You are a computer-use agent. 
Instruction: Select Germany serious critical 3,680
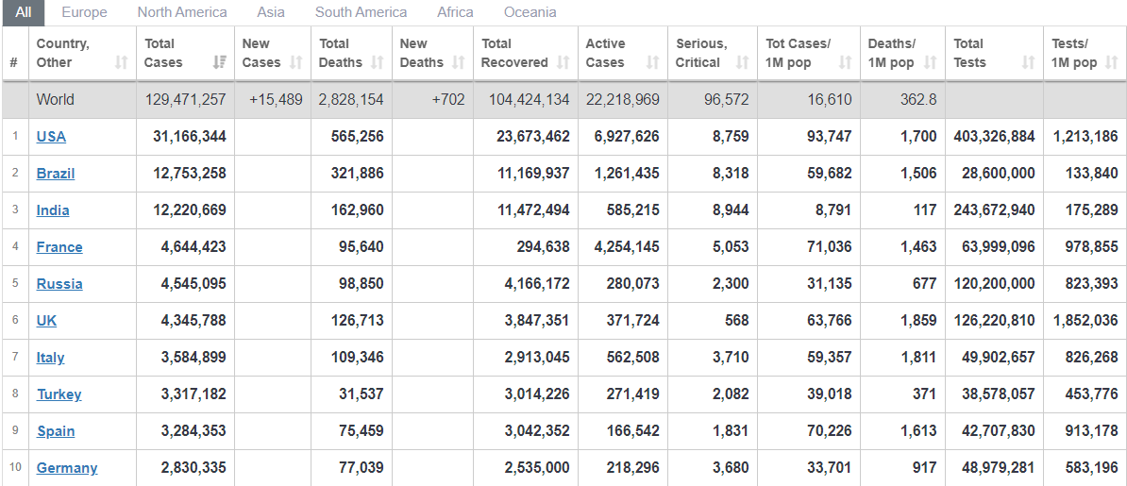click(x=731, y=467)
